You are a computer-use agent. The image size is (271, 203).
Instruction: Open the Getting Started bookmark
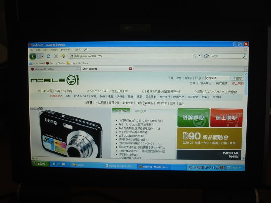coord(56,63)
